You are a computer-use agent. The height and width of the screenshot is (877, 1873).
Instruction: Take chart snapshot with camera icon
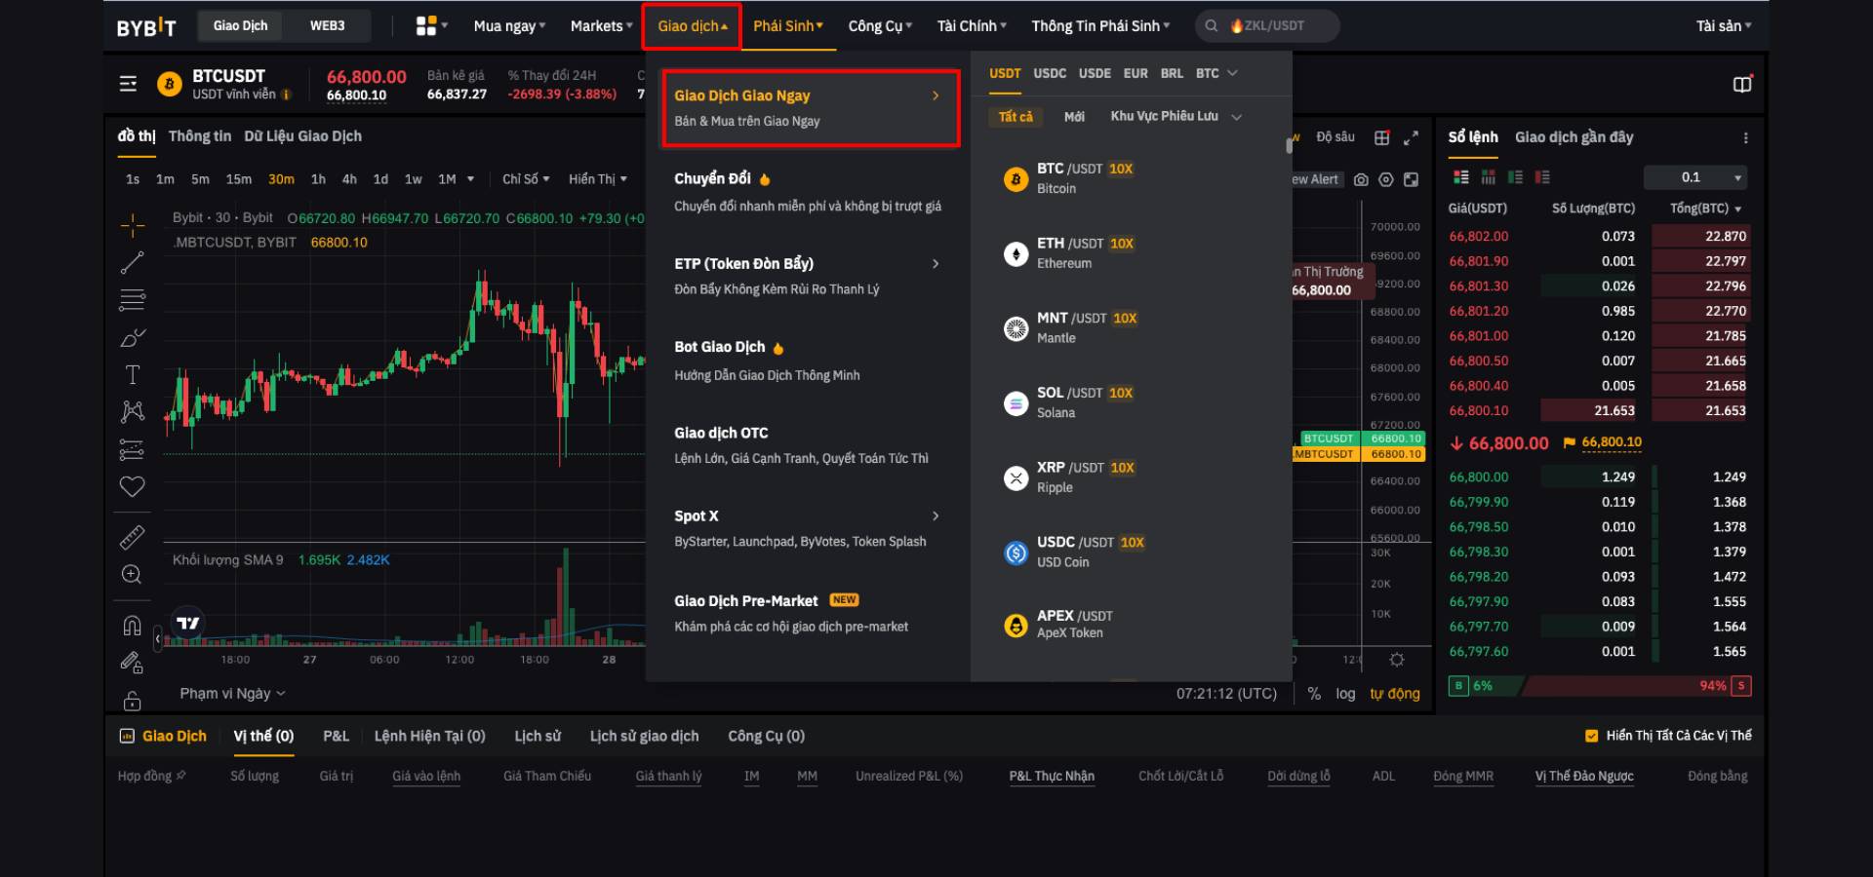click(x=1361, y=179)
